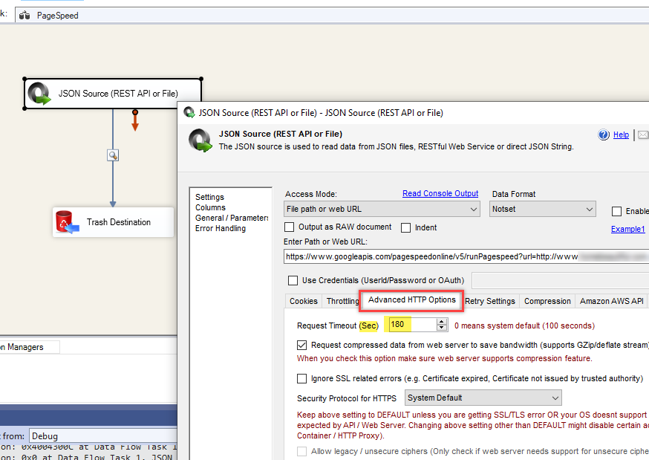This screenshot has height=460, width=649.
Task: Open the Debug output source dropdown
Action: (x=103, y=436)
